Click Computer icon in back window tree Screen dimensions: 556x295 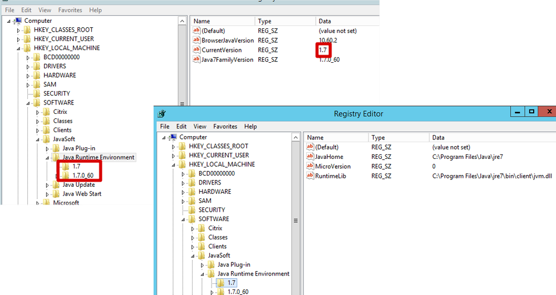tap(18, 21)
